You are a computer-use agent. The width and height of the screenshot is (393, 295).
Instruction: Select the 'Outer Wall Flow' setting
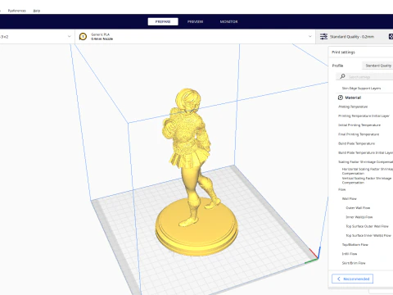[x=358, y=208]
